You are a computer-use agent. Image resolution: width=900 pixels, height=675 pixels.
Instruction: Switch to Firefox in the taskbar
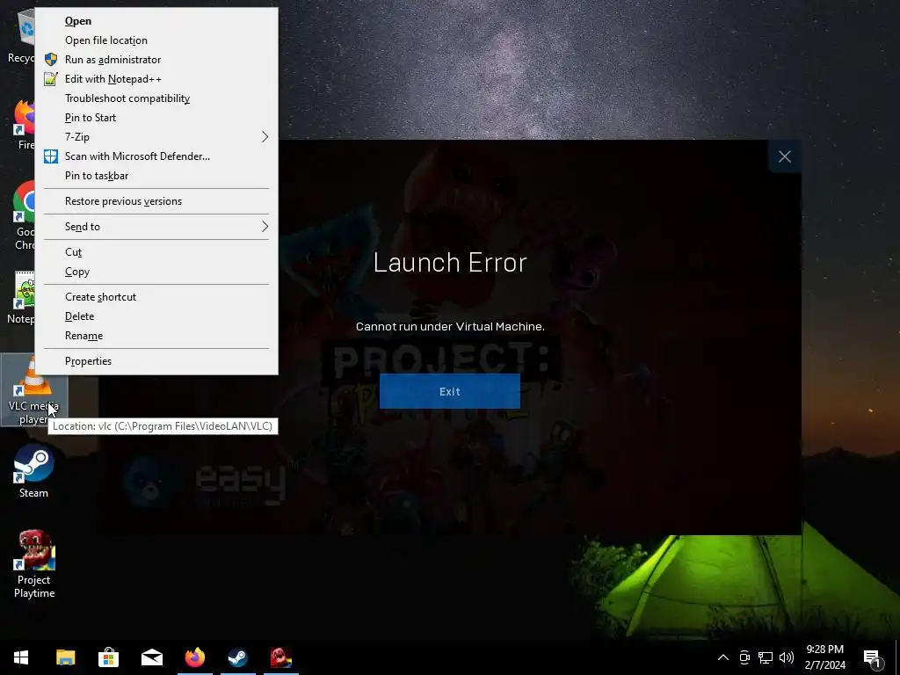(x=194, y=657)
